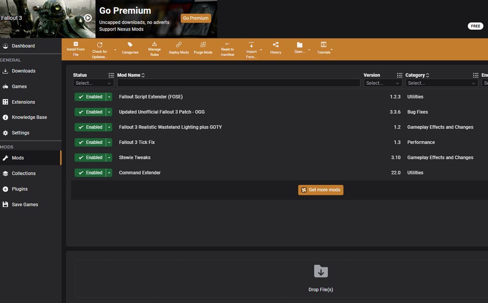
Task: Expand status dropdown arrow for FOSE mod
Action: (109, 97)
